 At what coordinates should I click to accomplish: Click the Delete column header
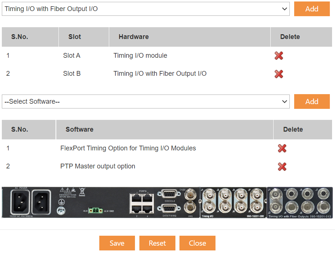(290, 37)
